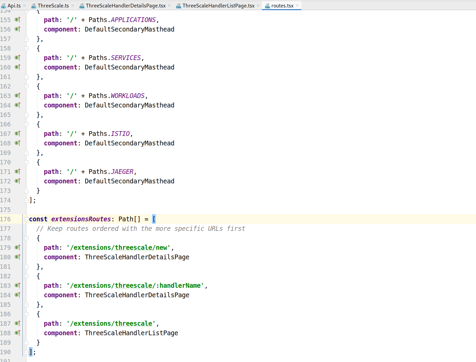Collapse the code block starting at line 178
Viewport: 476px width, 362px height.
pos(26,238)
